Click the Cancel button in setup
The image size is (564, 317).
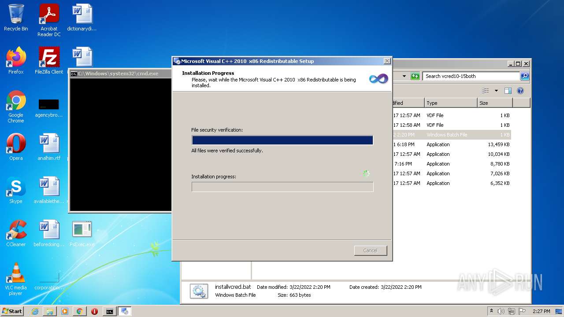pyautogui.click(x=371, y=251)
